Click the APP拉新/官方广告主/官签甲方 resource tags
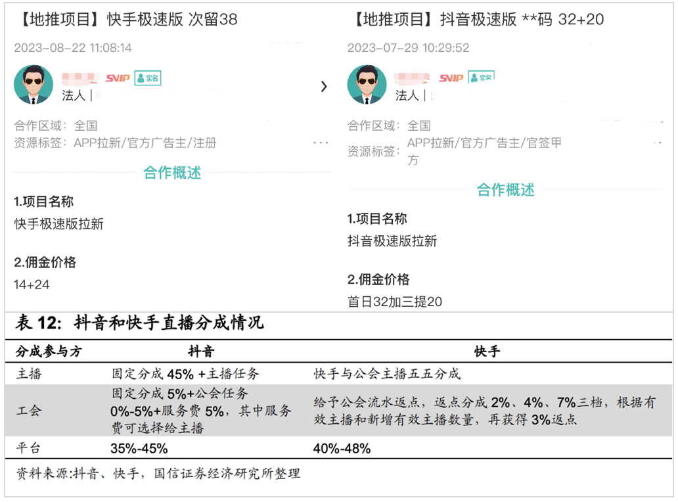Image resolution: width=678 pixels, height=502 pixels. [484, 150]
